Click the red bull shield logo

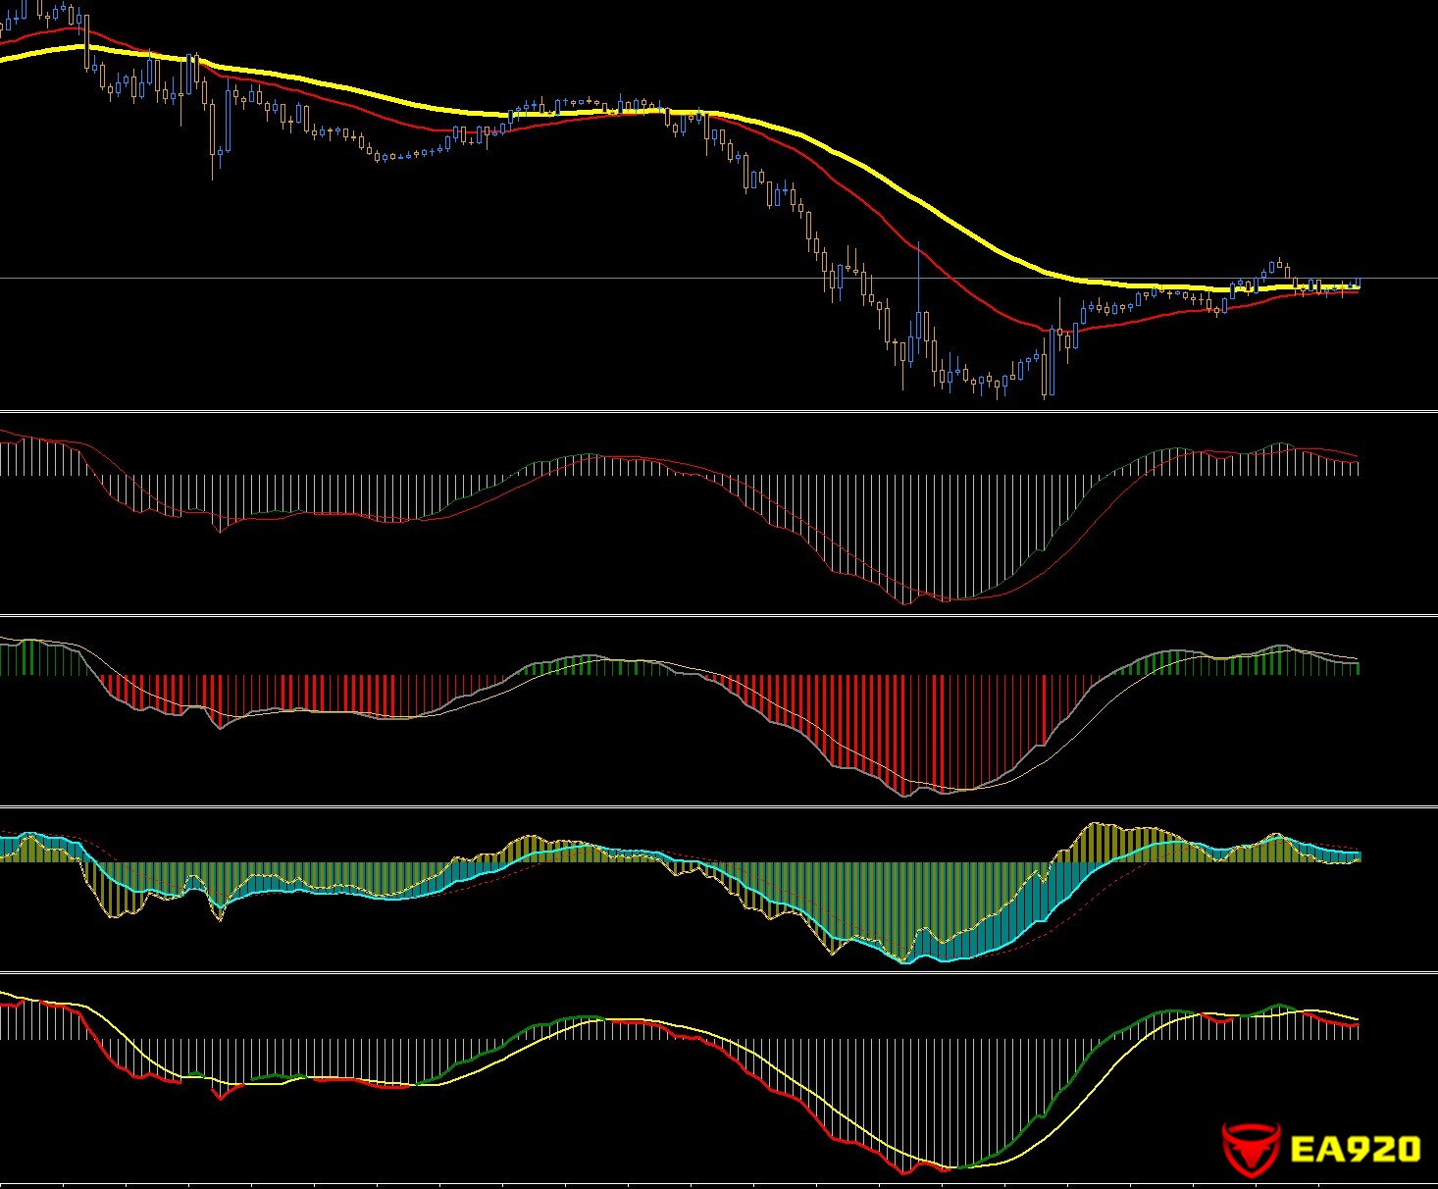pos(1251,1149)
